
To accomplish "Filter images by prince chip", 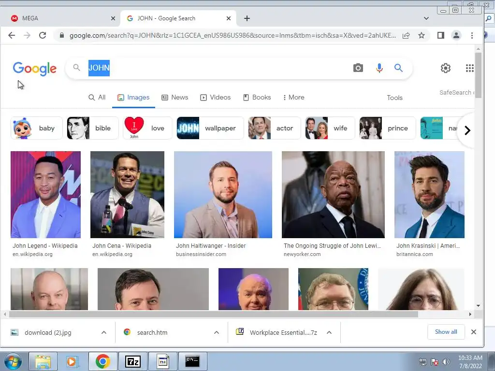I will [388, 128].
